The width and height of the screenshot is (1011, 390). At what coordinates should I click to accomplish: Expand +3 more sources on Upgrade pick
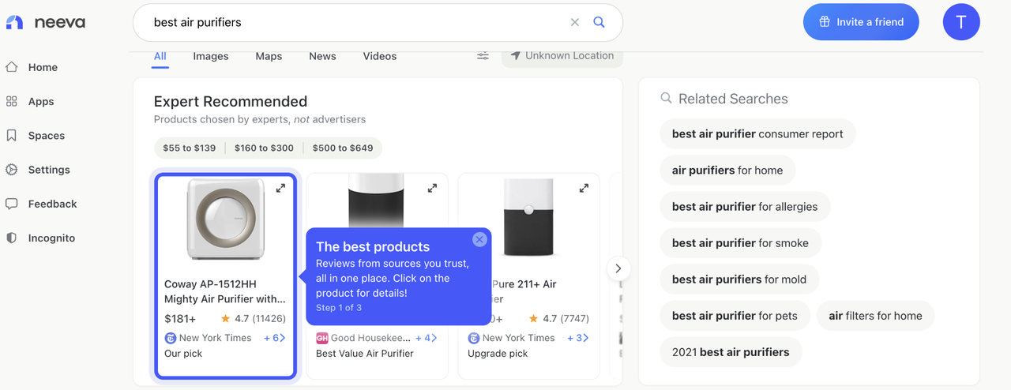click(x=577, y=338)
